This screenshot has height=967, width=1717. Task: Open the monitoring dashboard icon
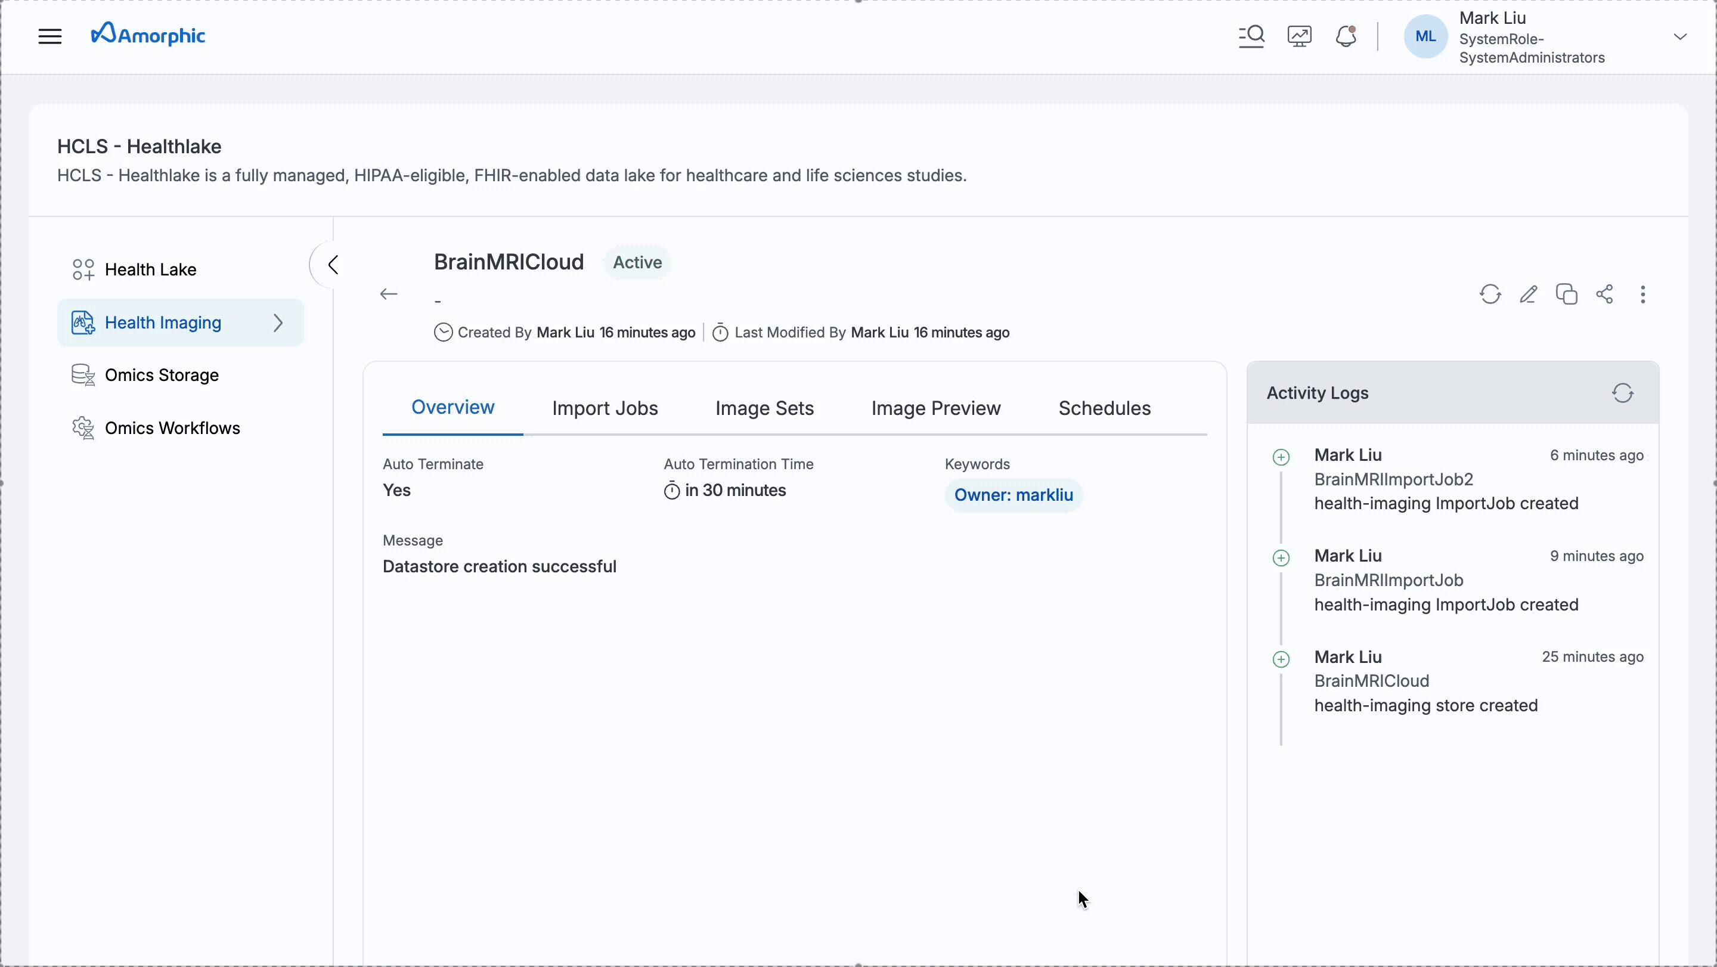pyautogui.click(x=1299, y=36)
